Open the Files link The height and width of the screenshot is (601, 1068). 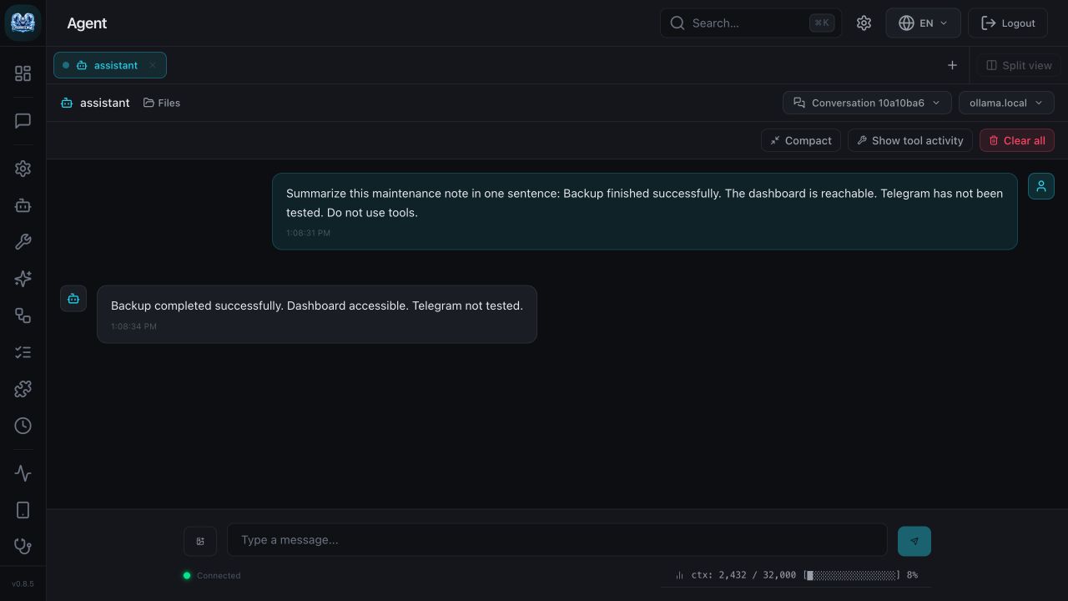[x=162, y=103]
